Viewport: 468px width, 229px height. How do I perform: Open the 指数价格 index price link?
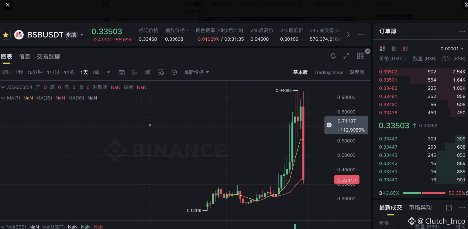point(177,30)
